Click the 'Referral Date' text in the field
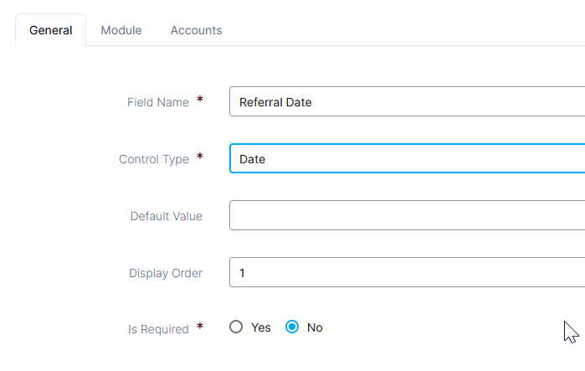Screen dimensions: 585x371 pos(275,102)
